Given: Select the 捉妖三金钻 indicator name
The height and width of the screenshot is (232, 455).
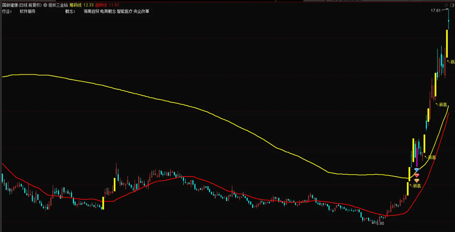Looking at the screenshot, I should point(58,5).
